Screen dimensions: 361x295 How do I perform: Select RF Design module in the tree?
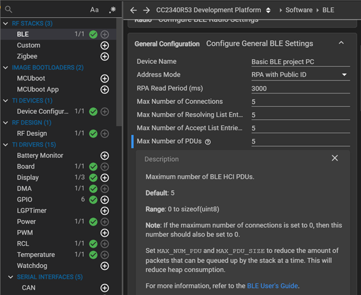point(32,133)
